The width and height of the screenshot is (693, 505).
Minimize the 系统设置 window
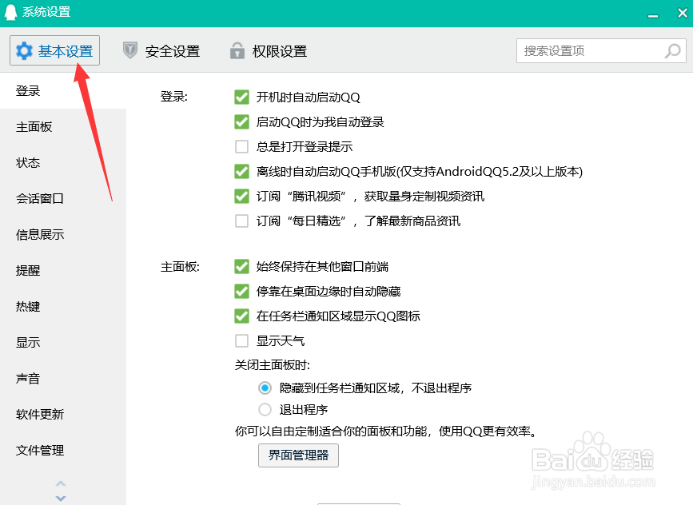(653, 15)
